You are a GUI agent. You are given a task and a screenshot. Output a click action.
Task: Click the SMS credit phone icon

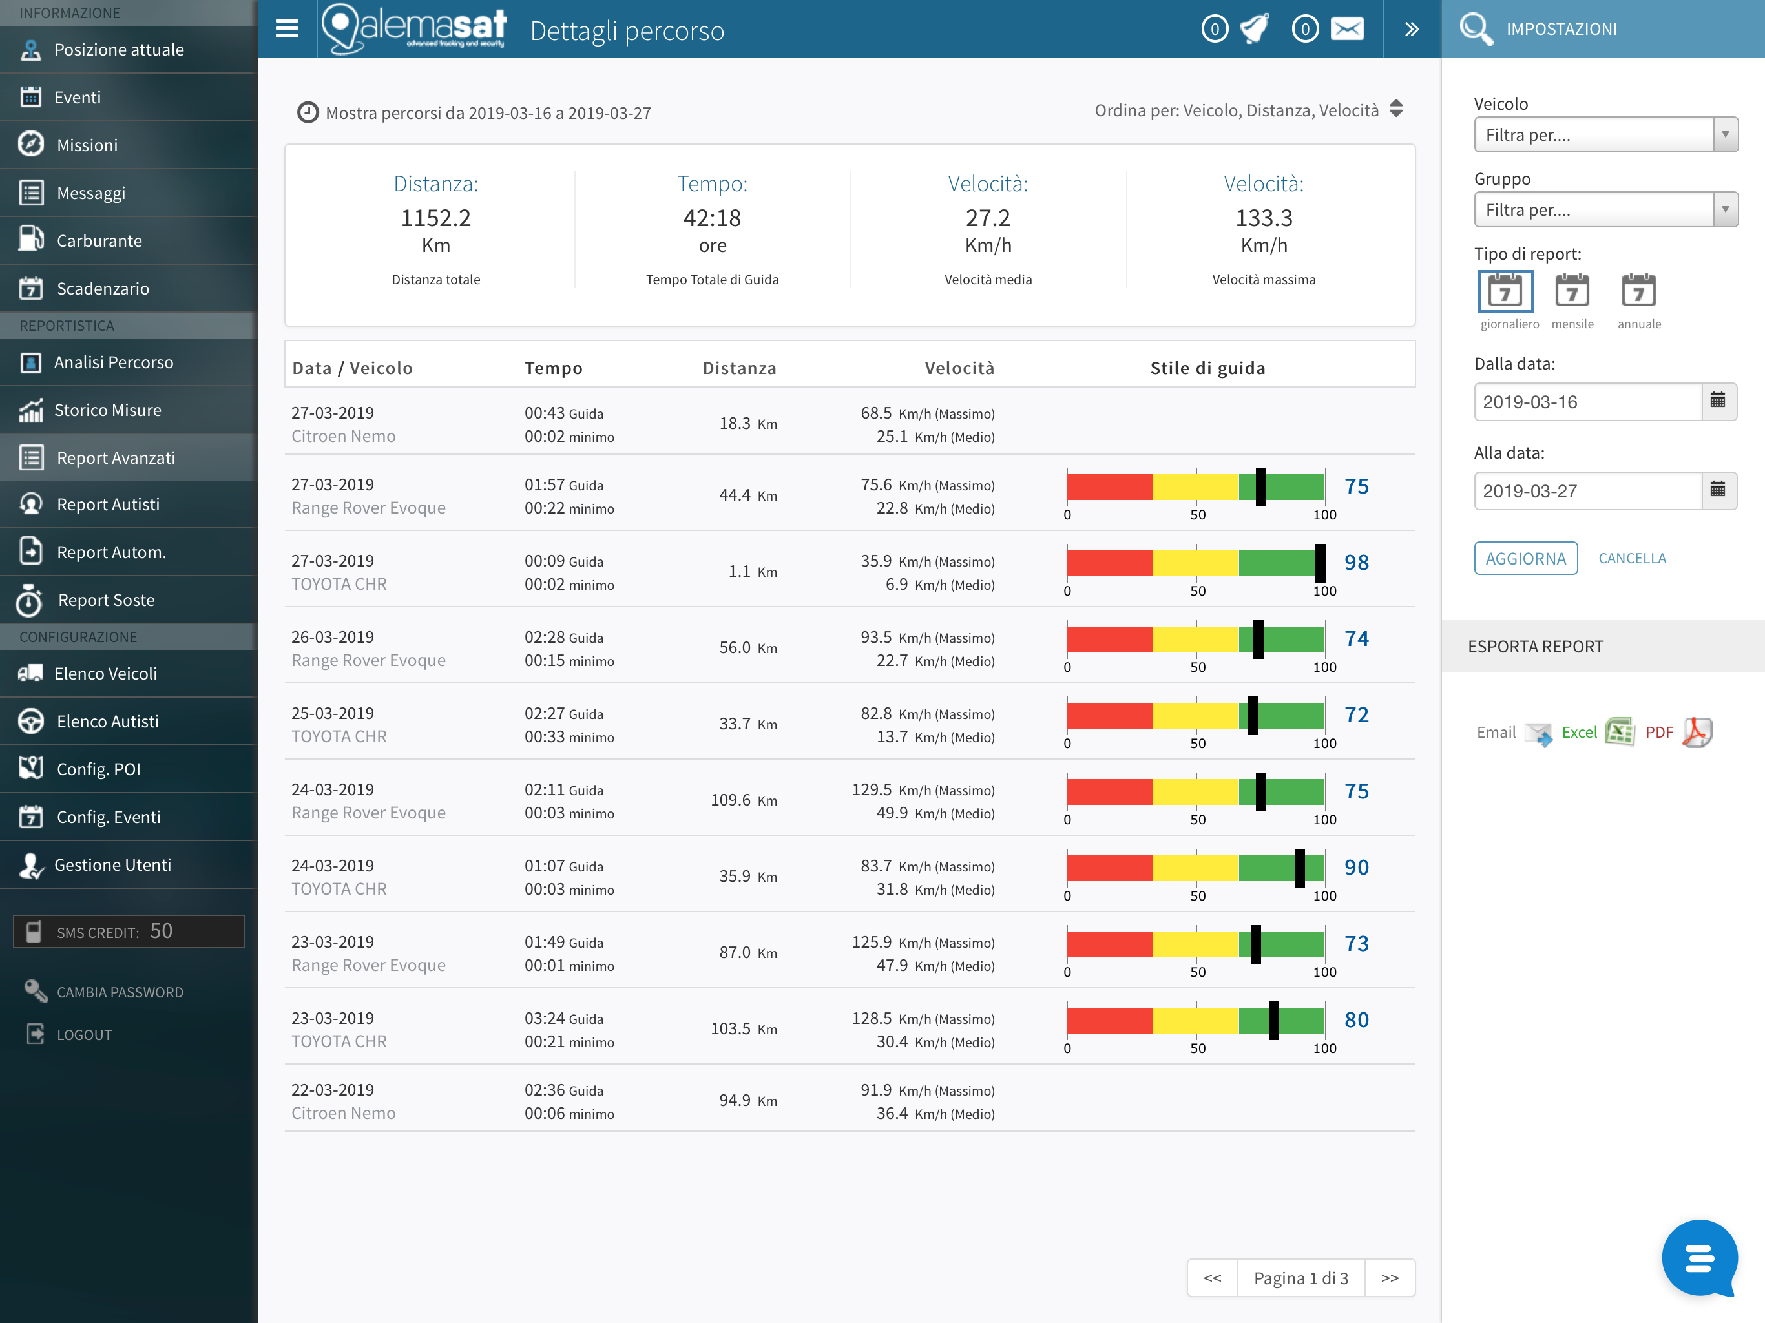pos(34,932)
